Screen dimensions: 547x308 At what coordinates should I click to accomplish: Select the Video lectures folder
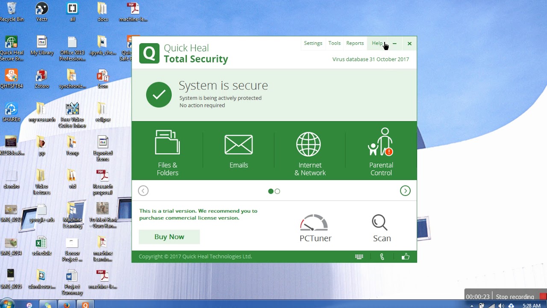[x=41, y=182]
